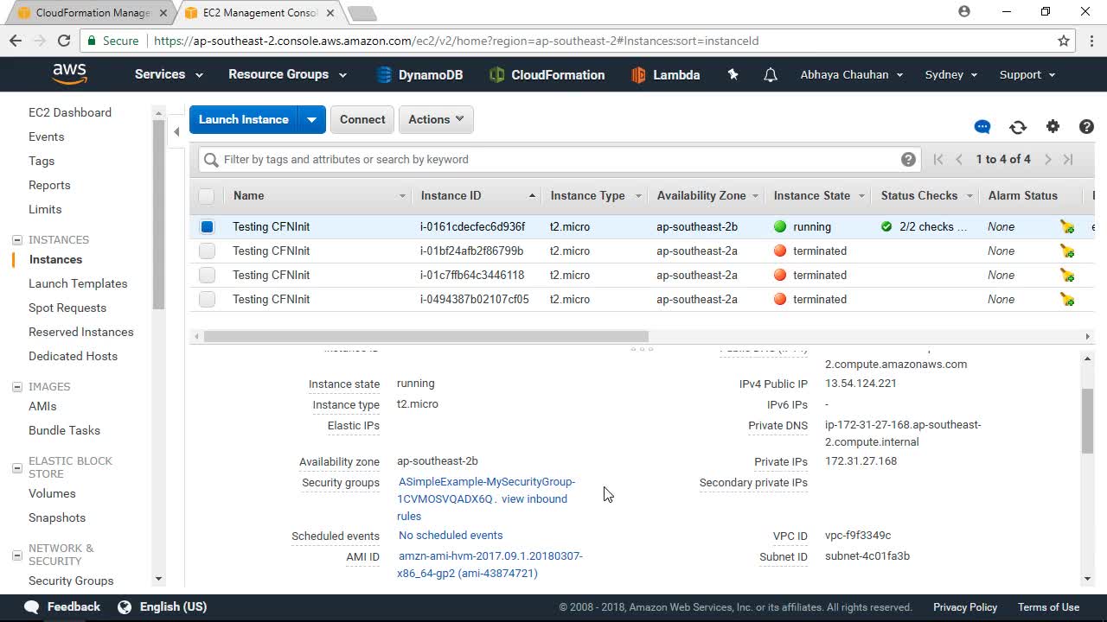The width and height of the screenshot is (1107, 622).
Task: Open table settings gear icon
Action: 1053,126
